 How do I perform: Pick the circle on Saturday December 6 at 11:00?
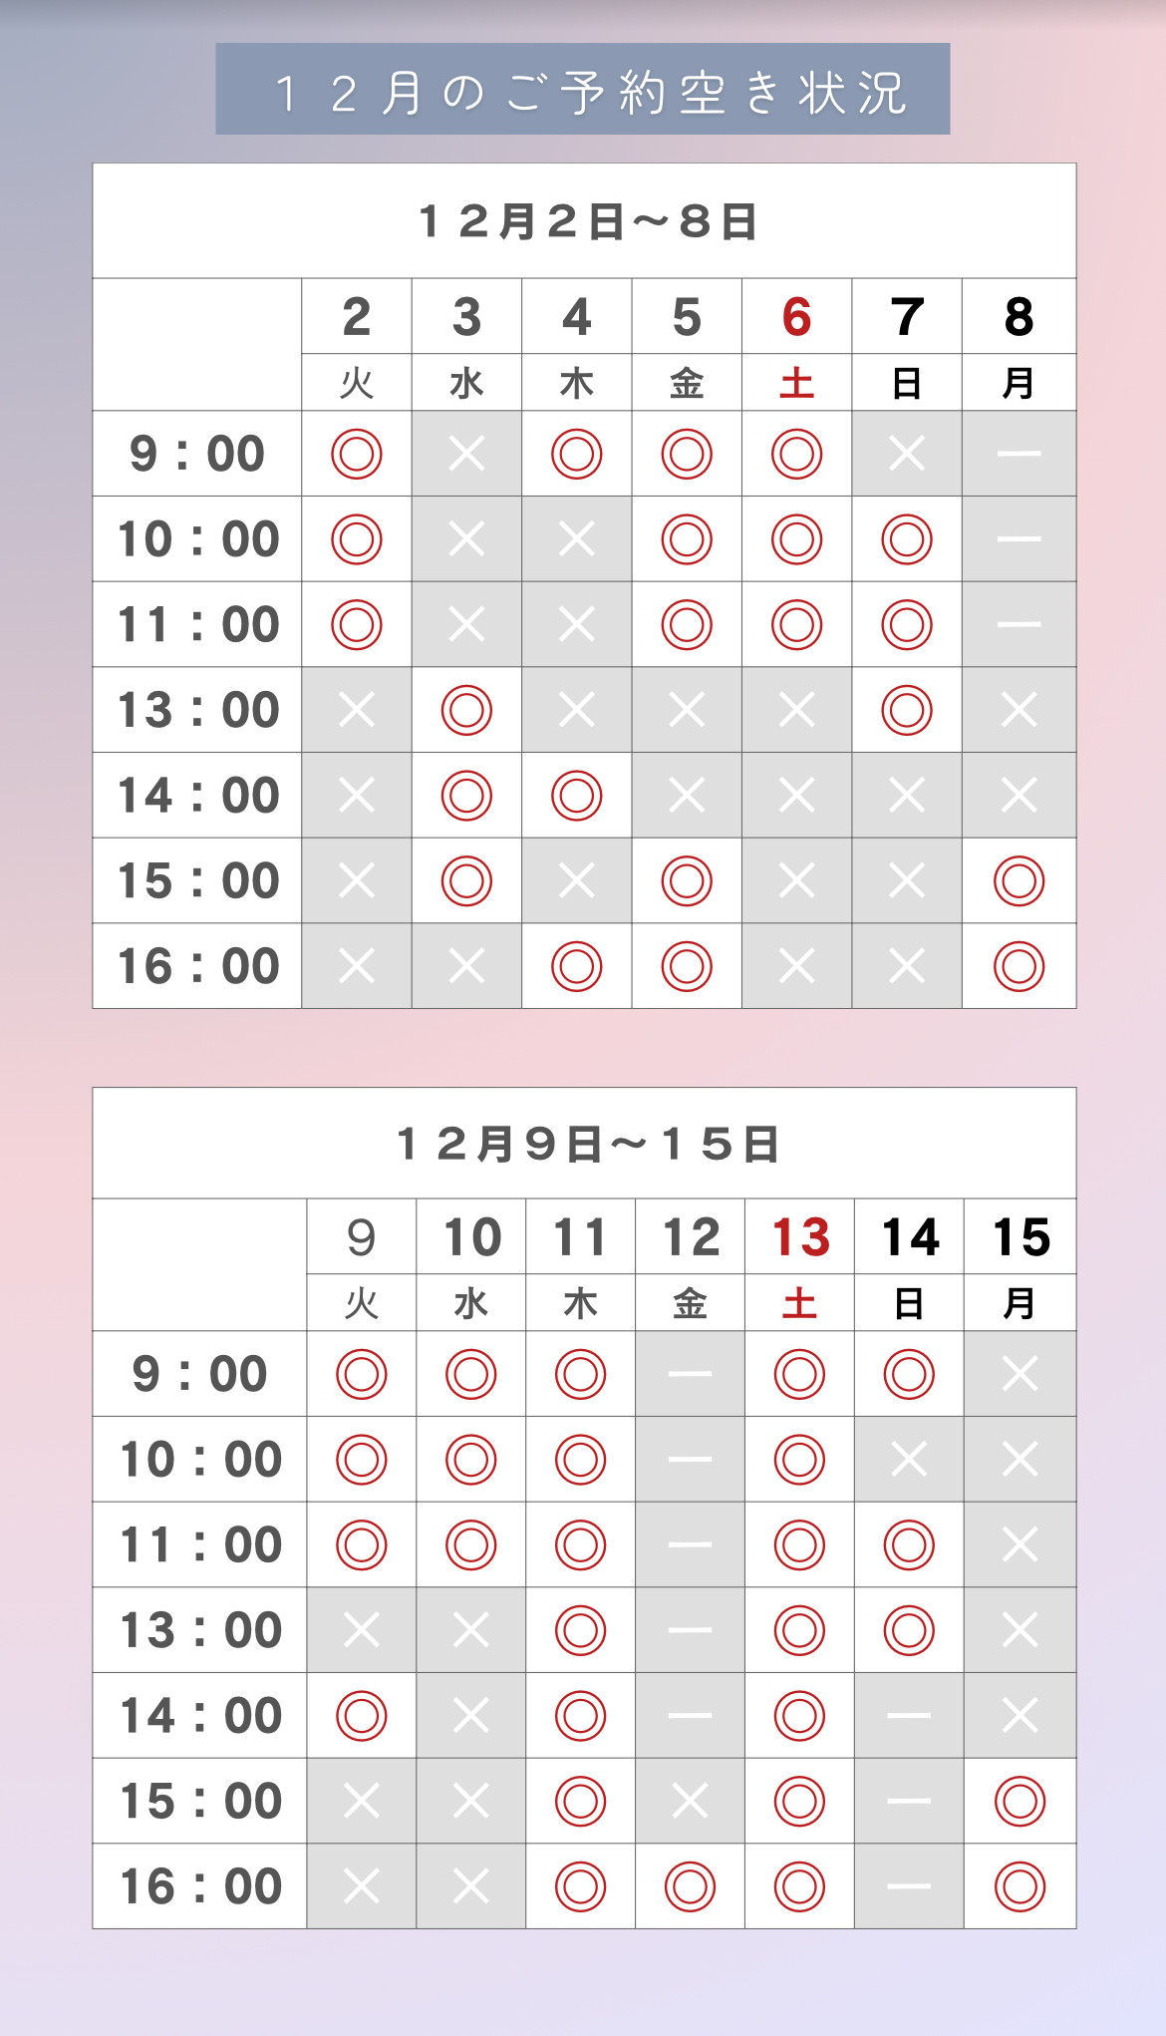point(796,625)
